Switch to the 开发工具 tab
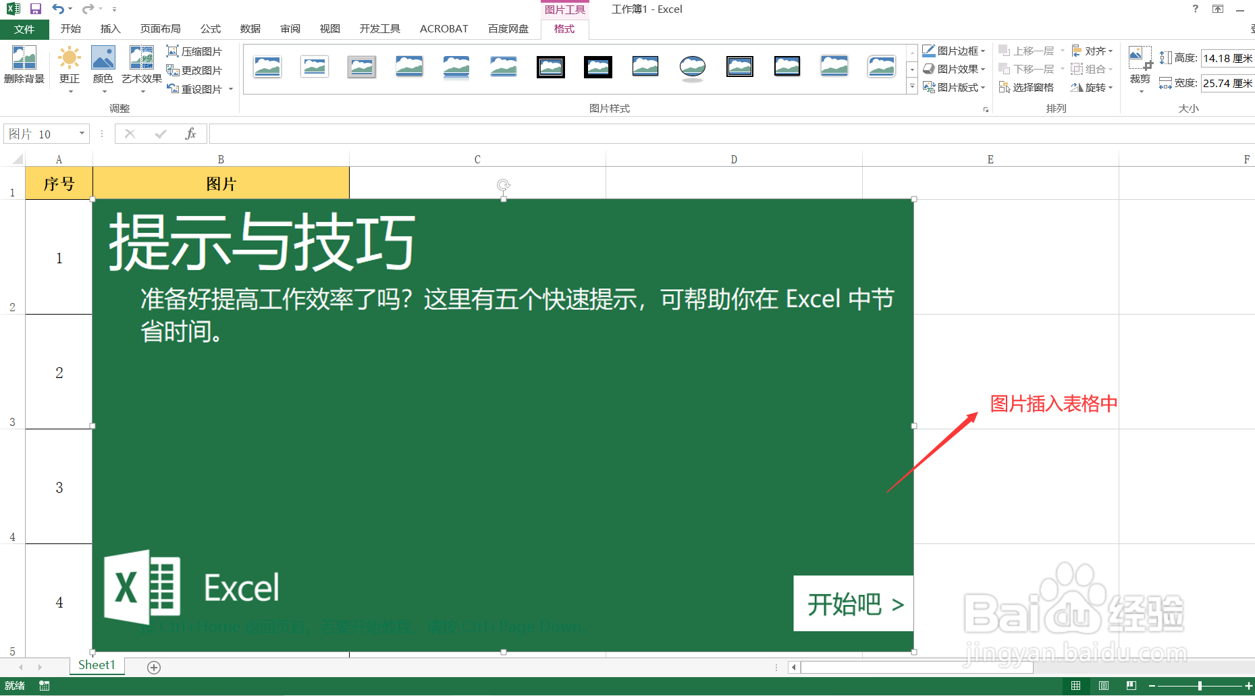Viewport: 1255px width, 696px height. pos(380,29)
